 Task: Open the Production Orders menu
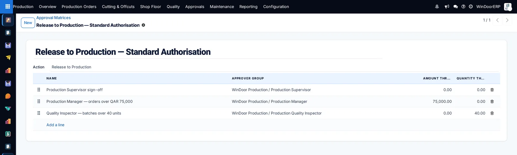coord(79,6)
